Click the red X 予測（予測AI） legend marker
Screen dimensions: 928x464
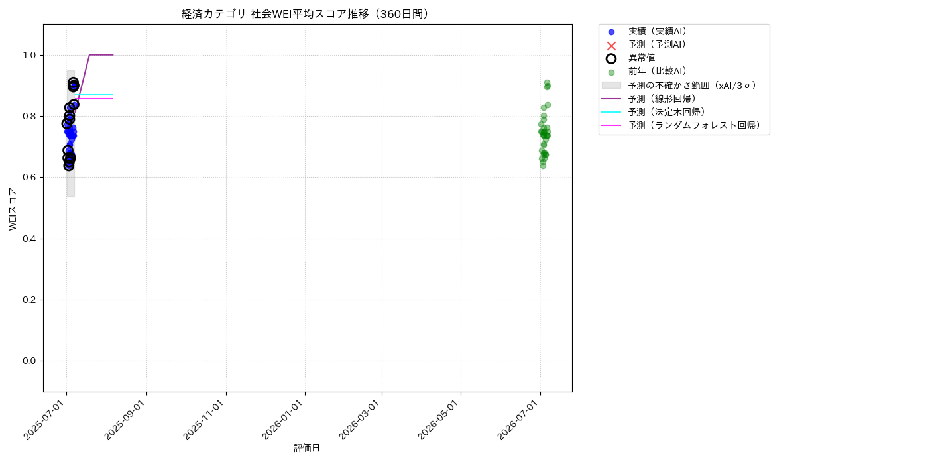(611, 45)
